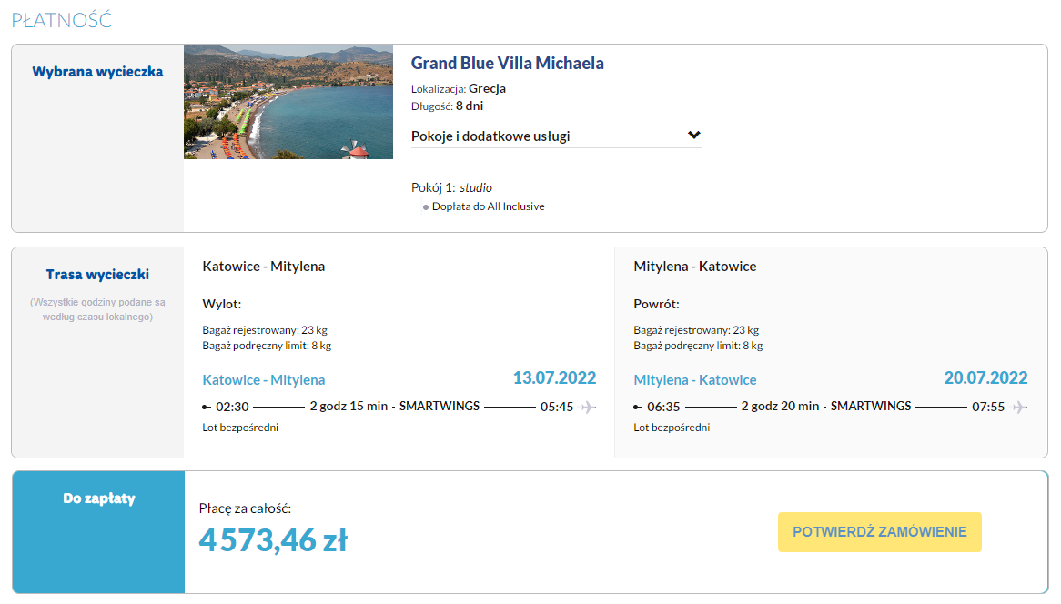Click the bullet beside Dopłata do All Inclusive
Image resolution: width=1061 pixels, height=604 pixels.
(425, 207)
